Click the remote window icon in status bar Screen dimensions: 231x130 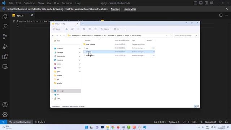4,122
